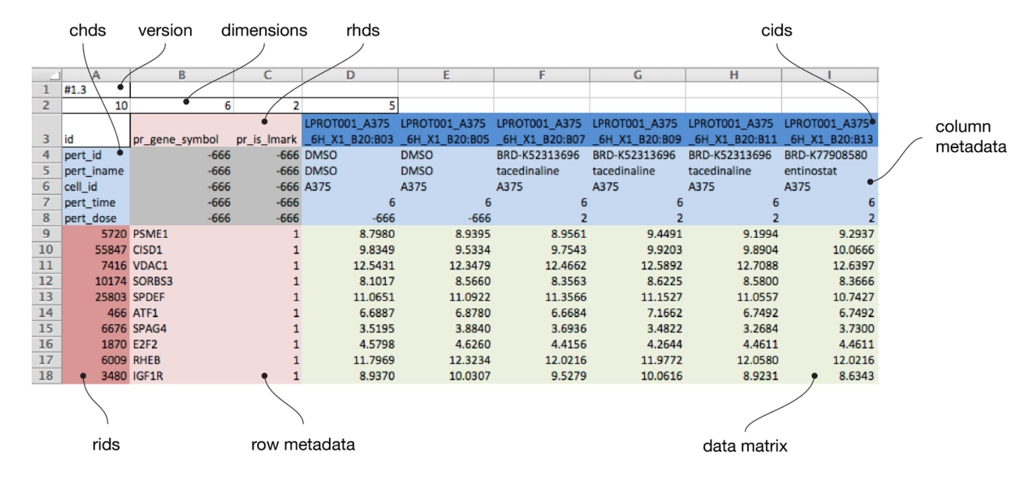Click data value '10.0666'
Image resolution: width=1036 pixels, height=477 pixels.
(831, 248)
